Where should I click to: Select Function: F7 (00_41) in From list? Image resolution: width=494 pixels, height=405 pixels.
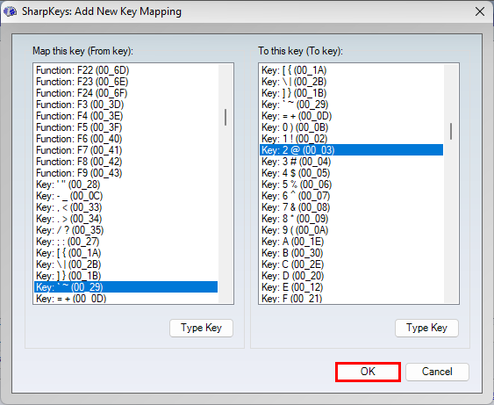pos(126,150)
